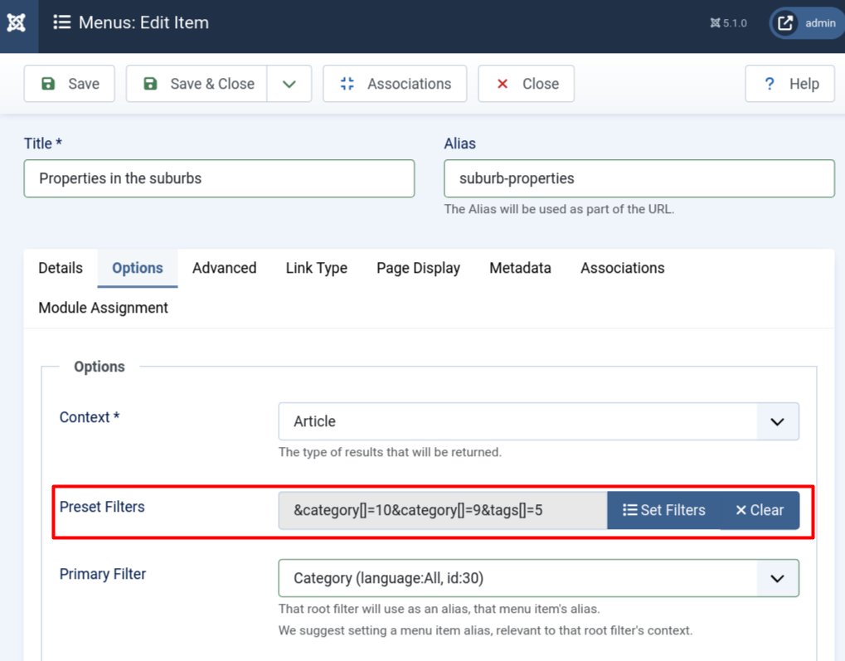Click the Joomla logo icon
Viewport: 845px width, 661px height.
[16, 22]
